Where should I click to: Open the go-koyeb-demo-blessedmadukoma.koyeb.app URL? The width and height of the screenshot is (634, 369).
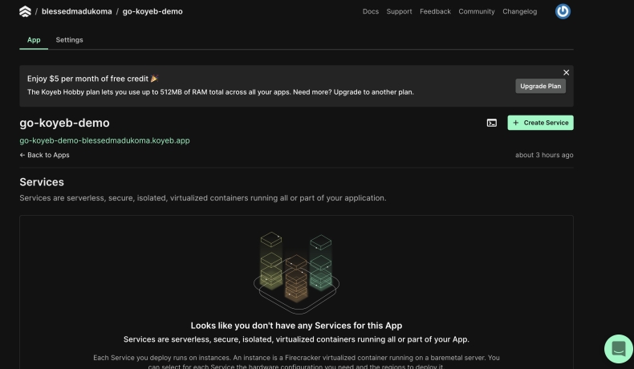pos(104,140)
